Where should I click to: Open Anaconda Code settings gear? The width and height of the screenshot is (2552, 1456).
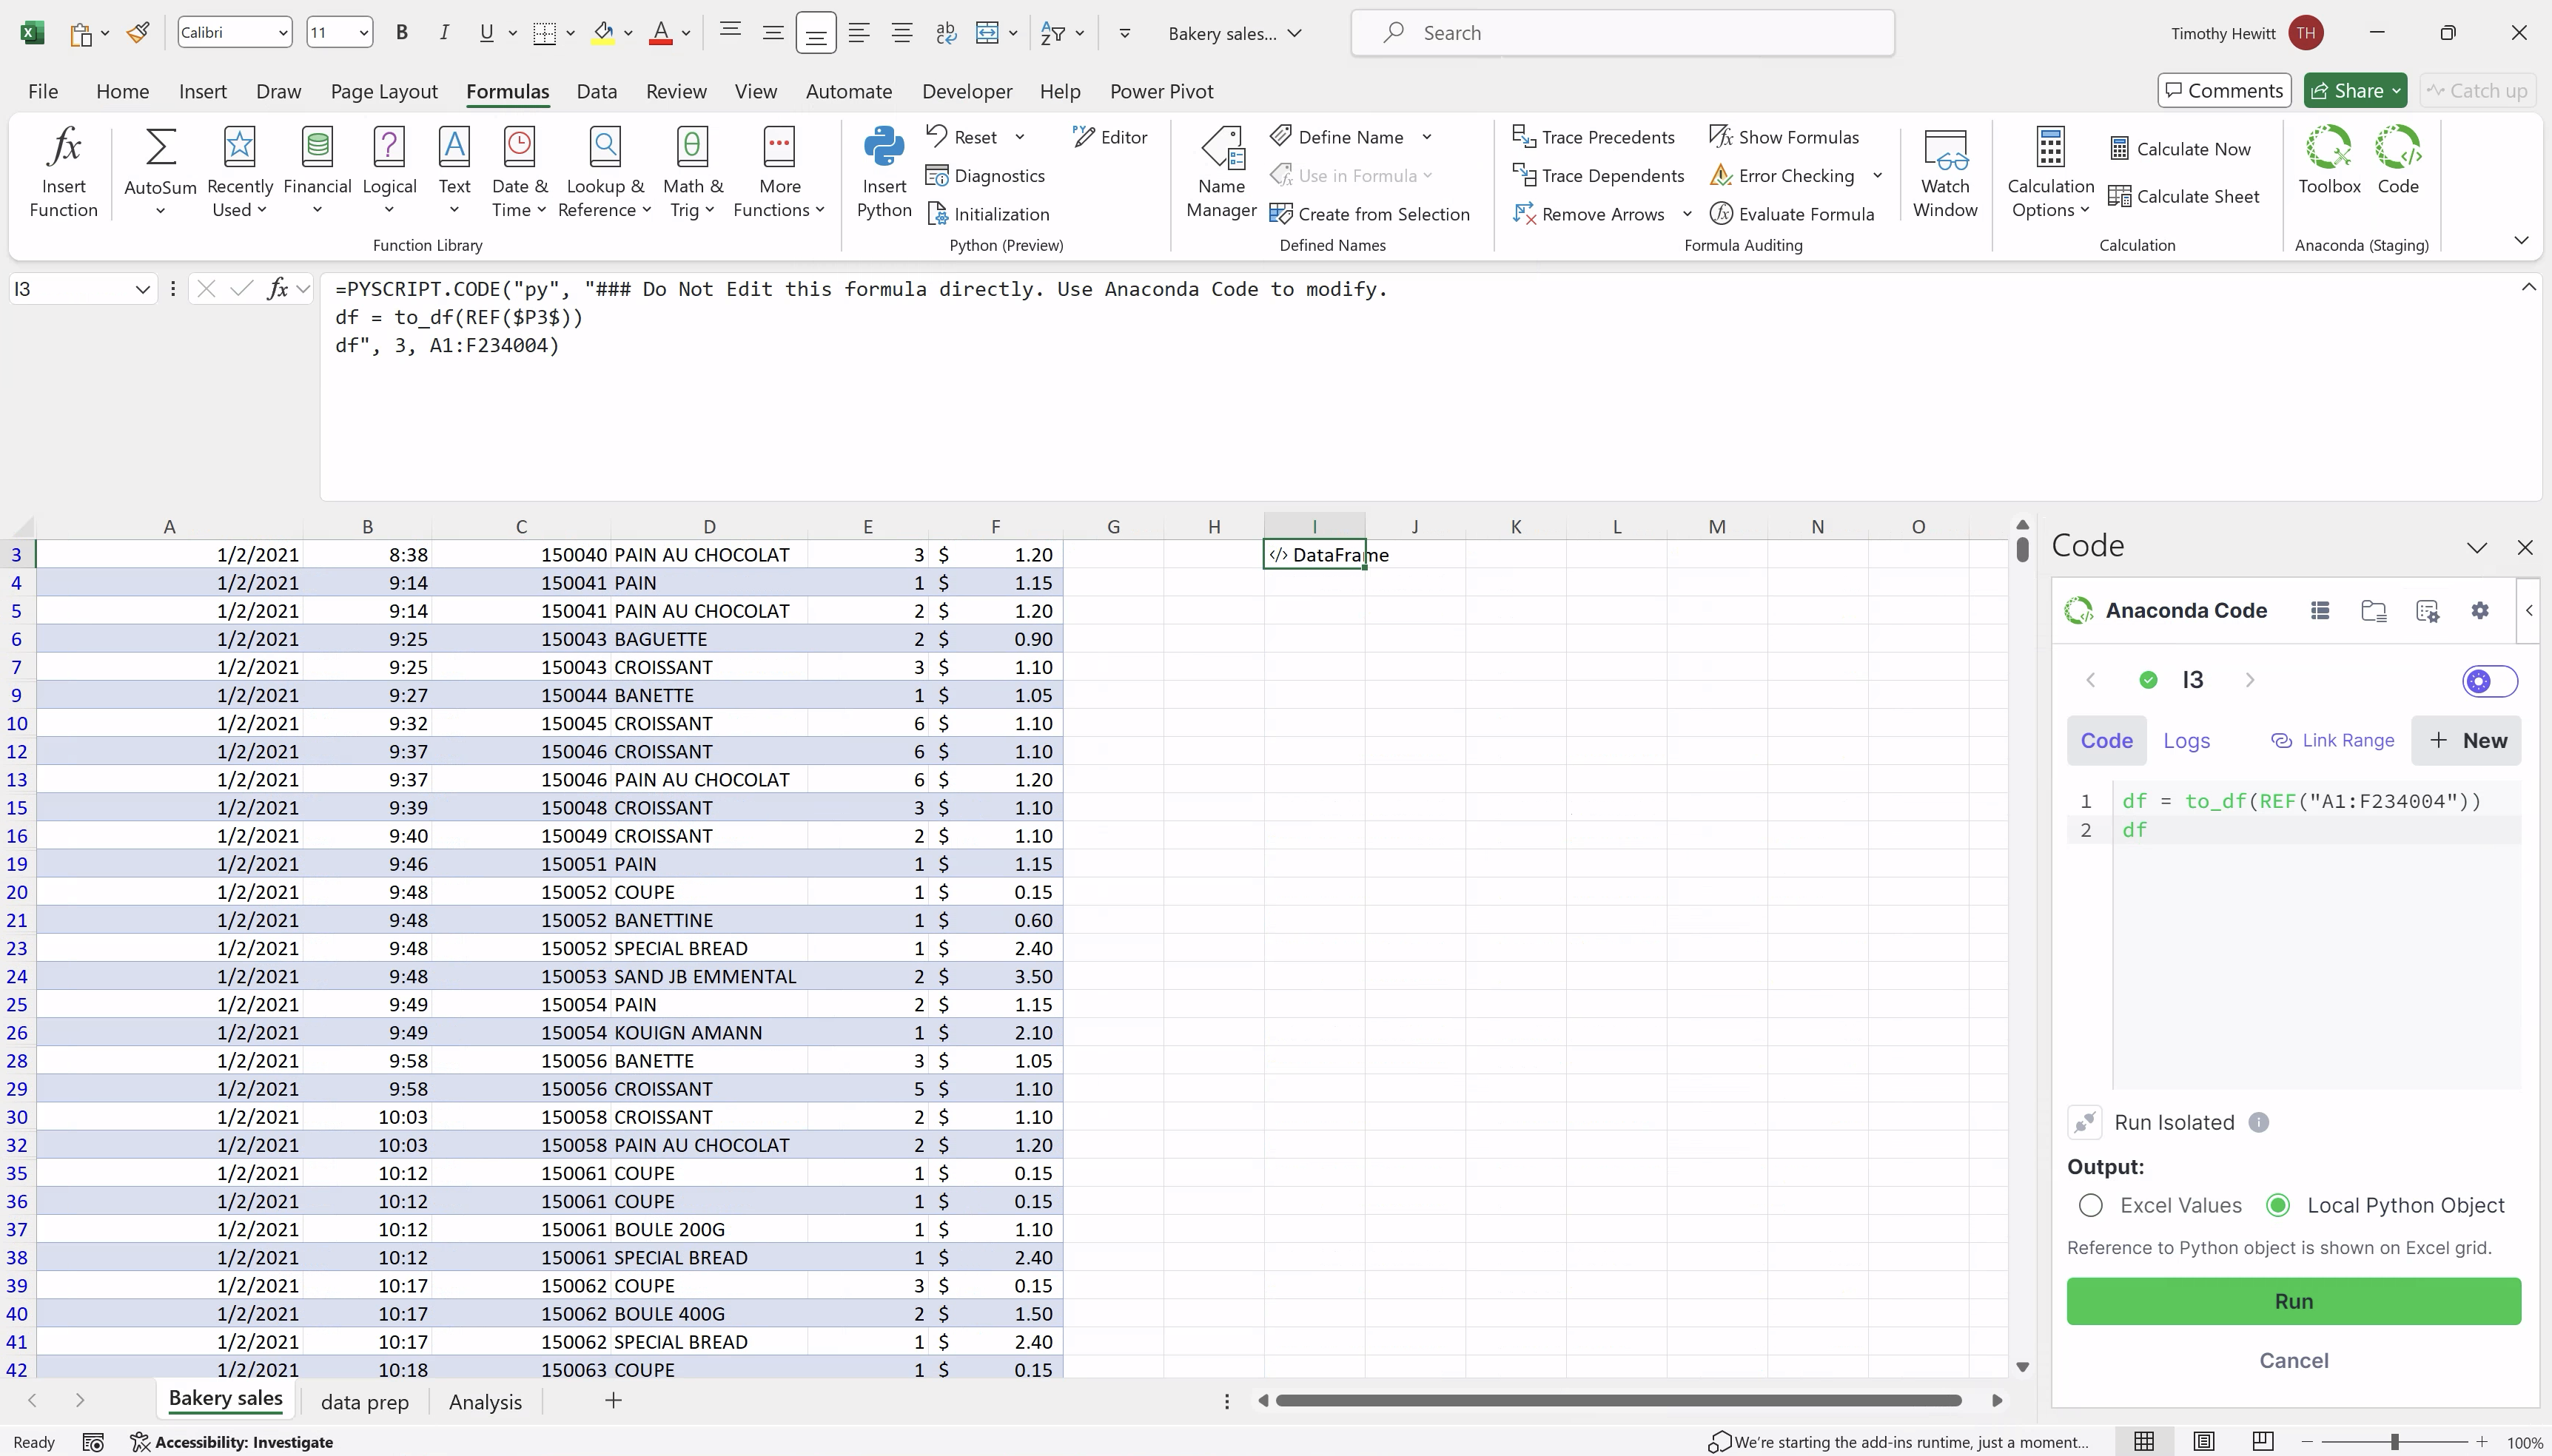click(x=2479, y=611)
